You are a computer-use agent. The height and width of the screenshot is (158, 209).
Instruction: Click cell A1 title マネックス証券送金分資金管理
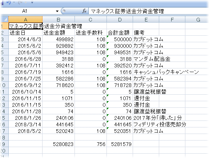tap(25, 26)
